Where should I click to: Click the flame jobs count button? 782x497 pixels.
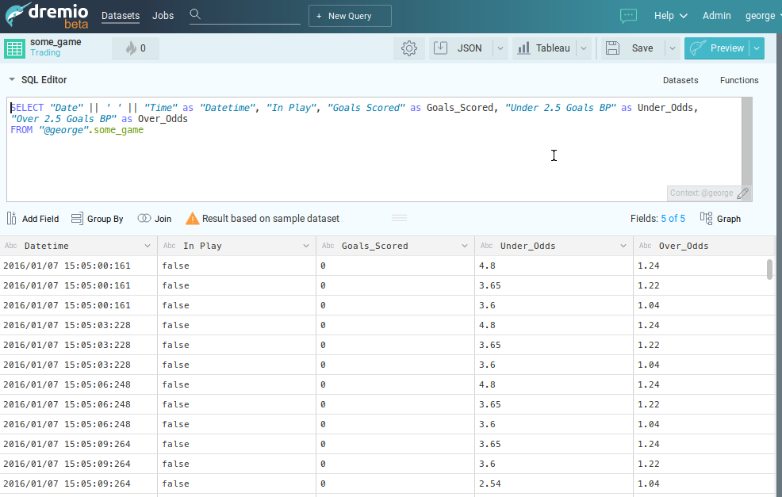(136, 48)
